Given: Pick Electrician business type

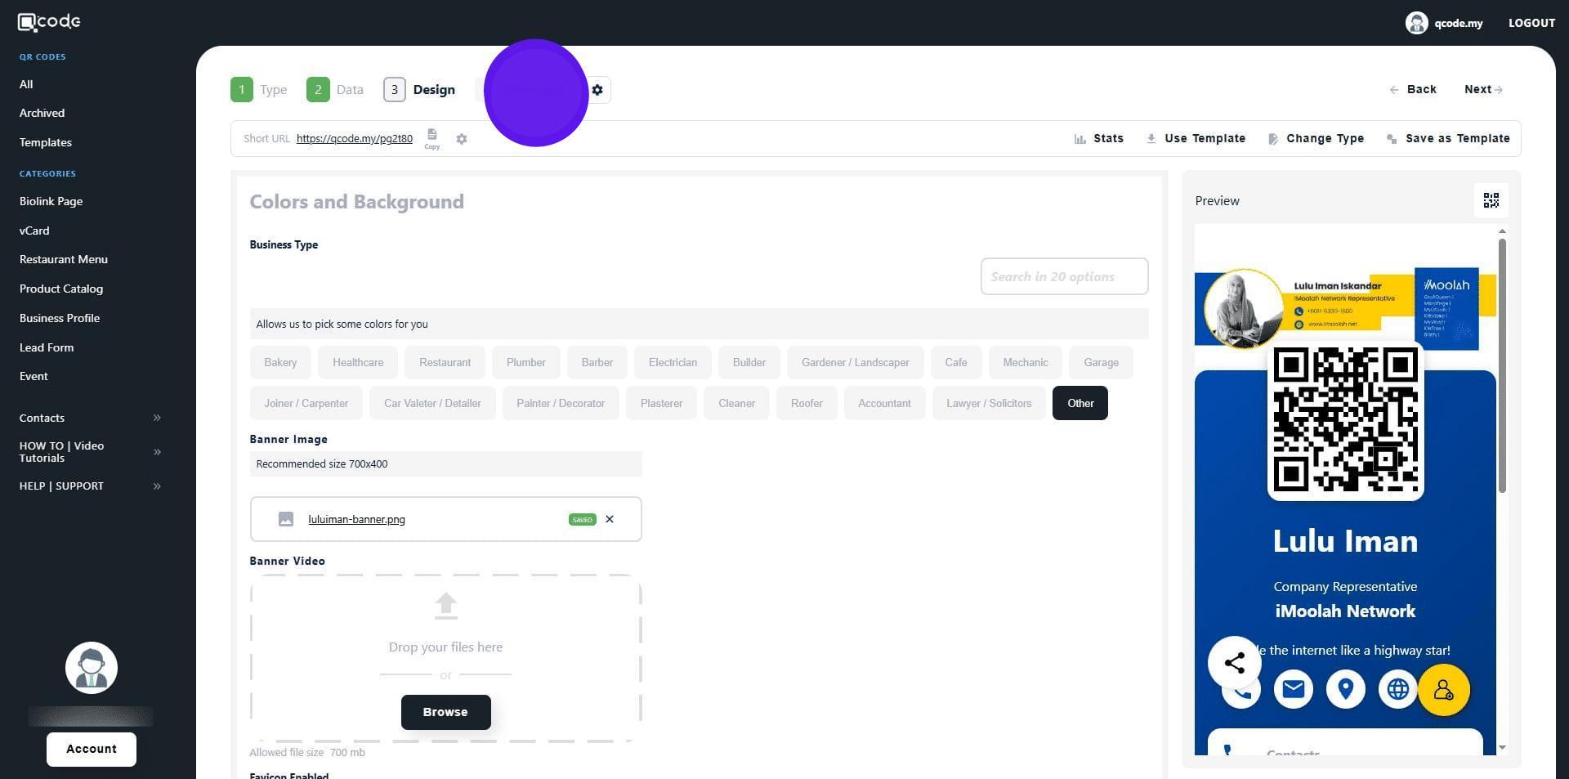Looking at the screenshot, I should coord(673,362).
